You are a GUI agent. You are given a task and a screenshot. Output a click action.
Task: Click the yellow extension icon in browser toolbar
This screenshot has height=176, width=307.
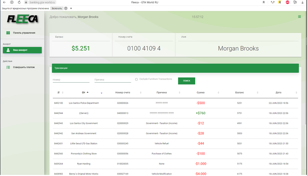[280, 2]
